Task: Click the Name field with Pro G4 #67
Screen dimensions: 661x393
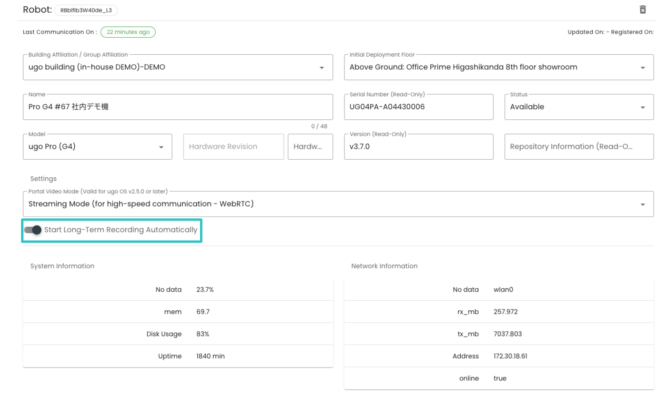Action: (x=178, y=107)
